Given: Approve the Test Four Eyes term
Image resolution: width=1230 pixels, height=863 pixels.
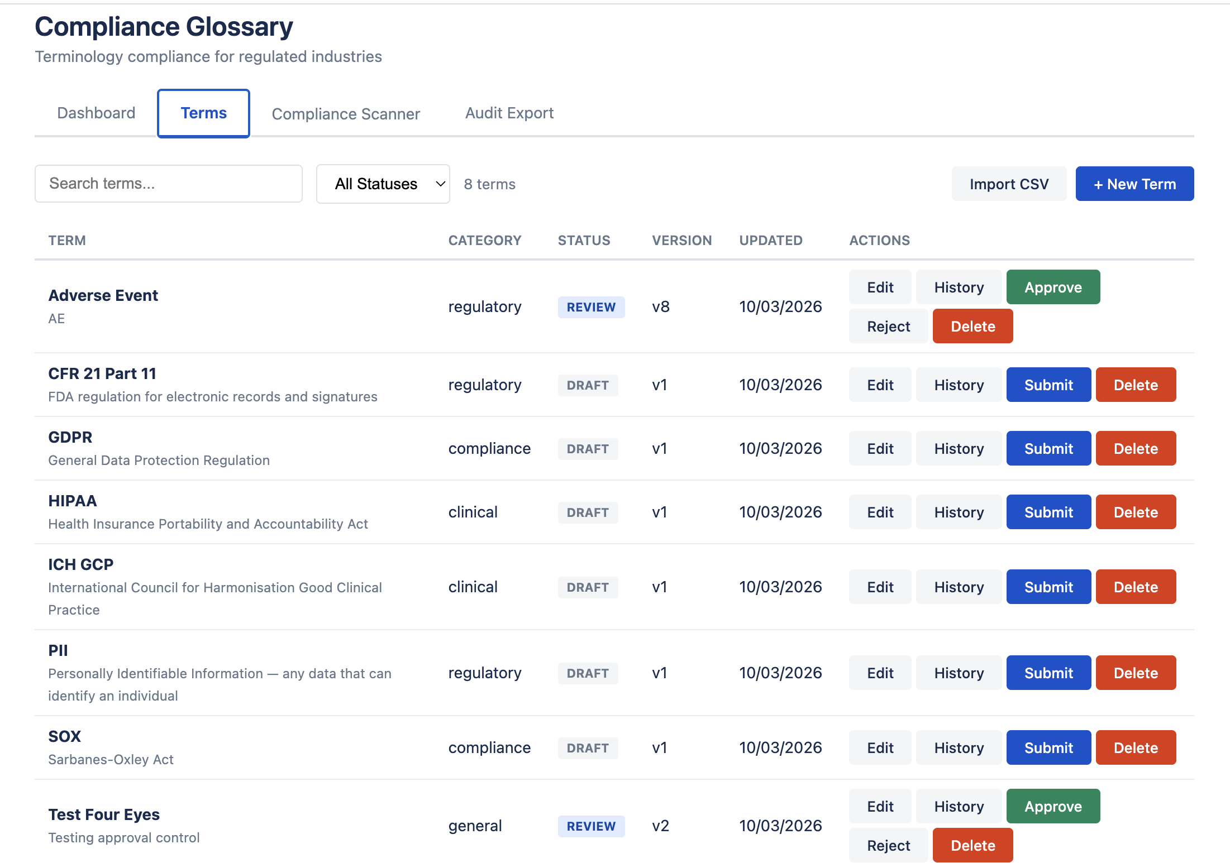Looking at the screenshot, I should tap(1052, 806).
